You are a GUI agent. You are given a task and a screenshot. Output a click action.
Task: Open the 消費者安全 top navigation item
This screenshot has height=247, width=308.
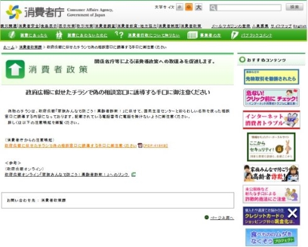click(29, 26)
